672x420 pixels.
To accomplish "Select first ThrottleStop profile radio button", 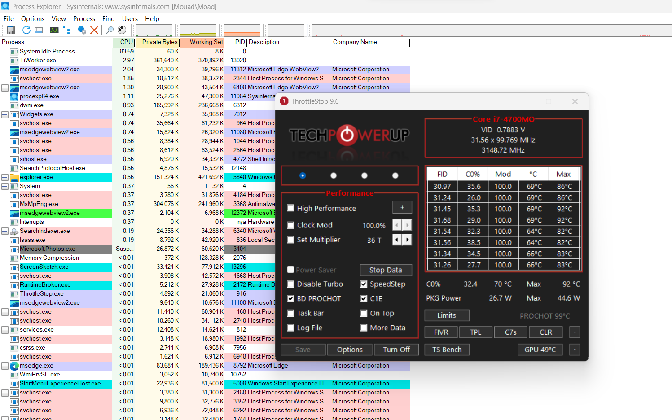I will 303,175.
